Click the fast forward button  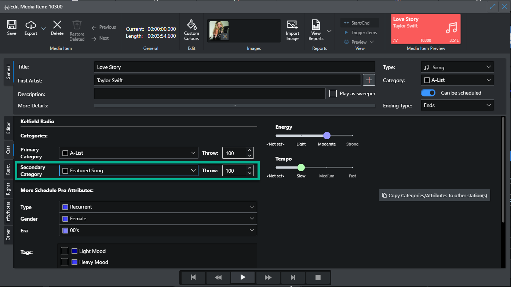point(268,277)
